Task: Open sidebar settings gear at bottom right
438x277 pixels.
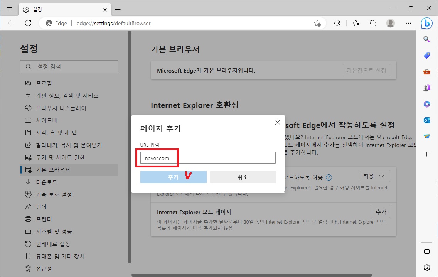Action: point(426,268)
